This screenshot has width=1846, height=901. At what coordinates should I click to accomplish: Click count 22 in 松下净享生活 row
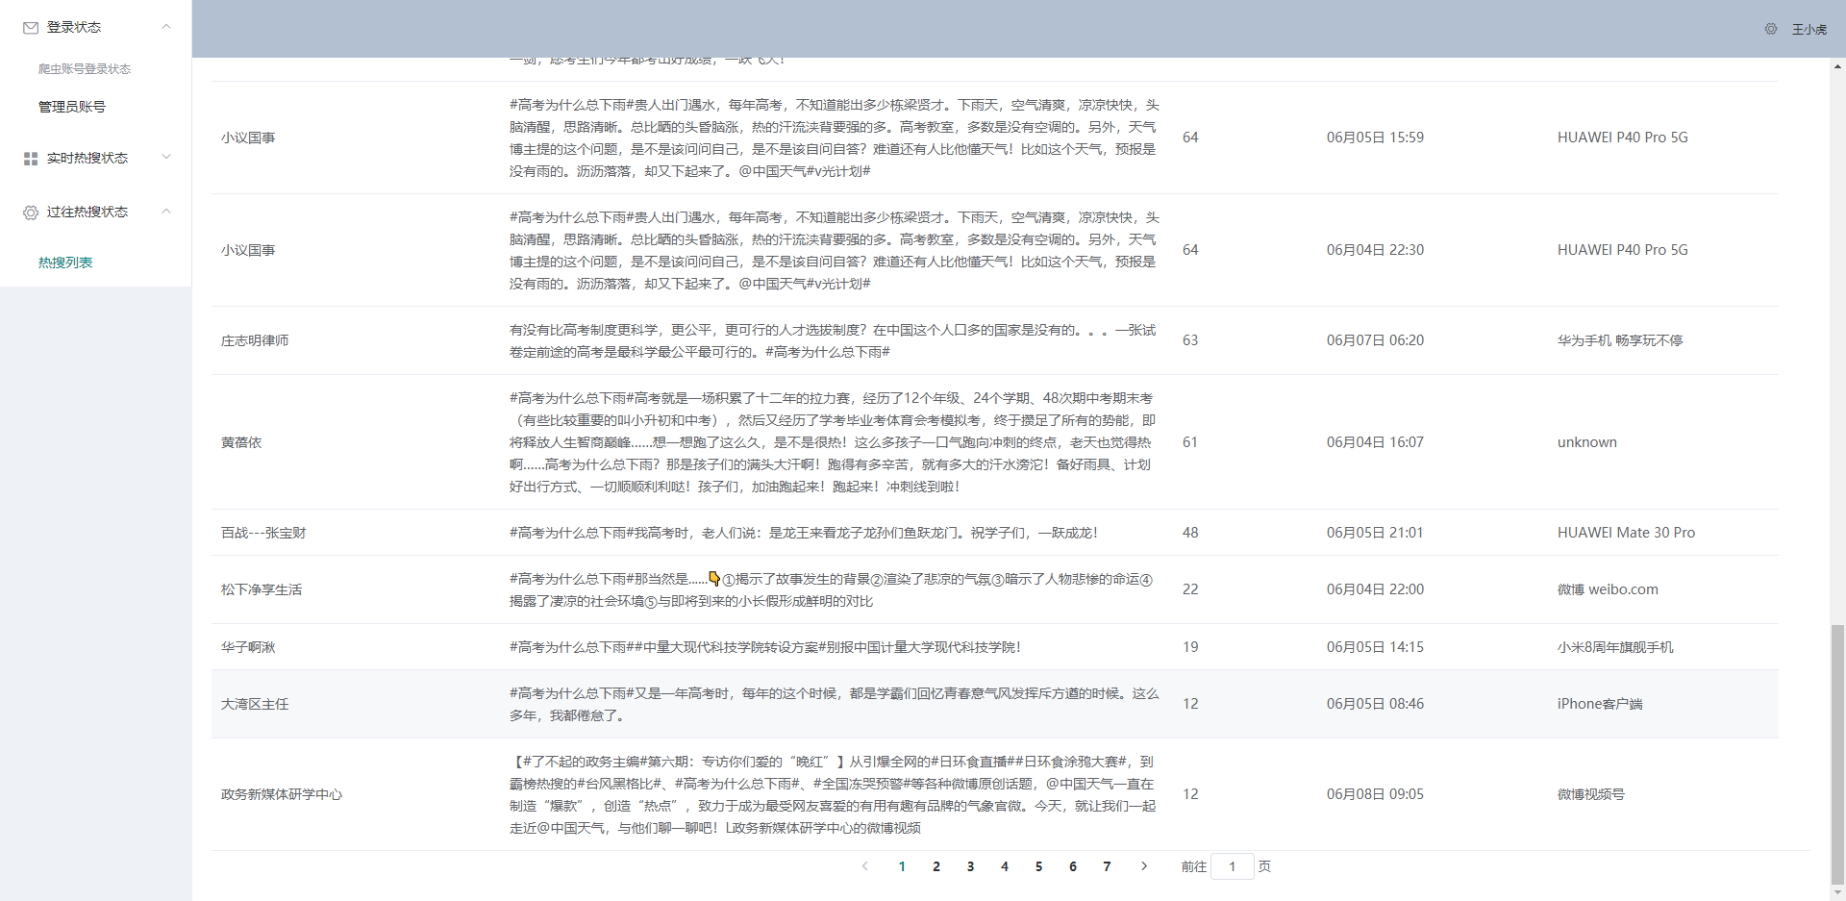[x=1190, y=589]
